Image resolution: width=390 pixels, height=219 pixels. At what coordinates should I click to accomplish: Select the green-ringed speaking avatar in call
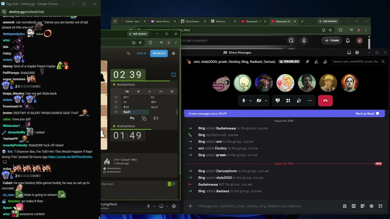(x=243, y=83)
